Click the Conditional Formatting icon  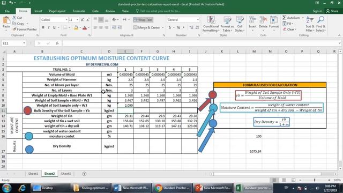pos(211,20)
